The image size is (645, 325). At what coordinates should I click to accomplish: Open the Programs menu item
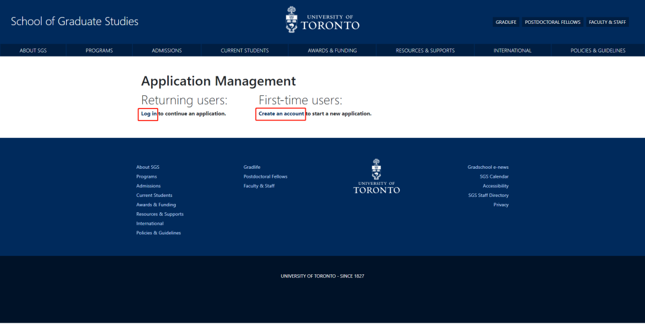(99, 51)
